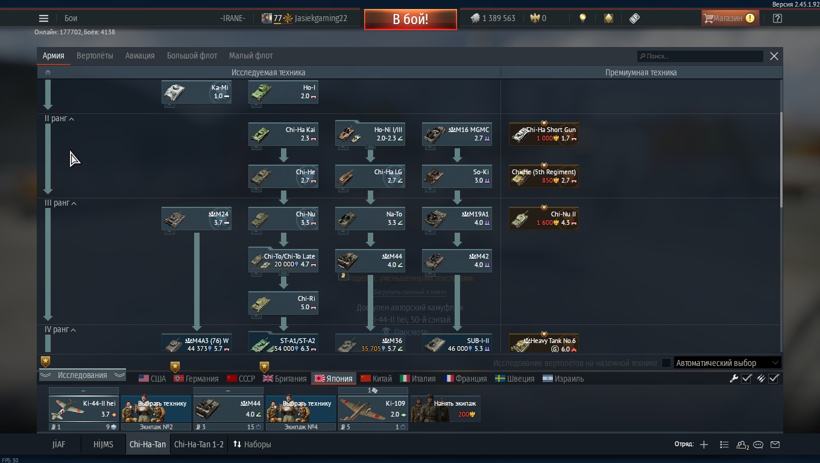Open the golden diamond warbonds icon
This screenshot has height=463, width=820.
(x=608, y=18)
